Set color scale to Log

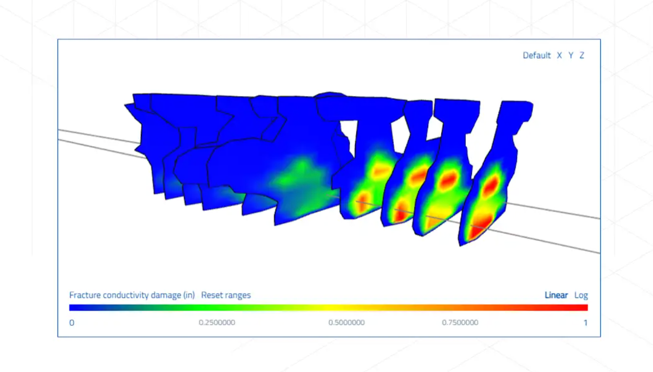coord(581,295)
